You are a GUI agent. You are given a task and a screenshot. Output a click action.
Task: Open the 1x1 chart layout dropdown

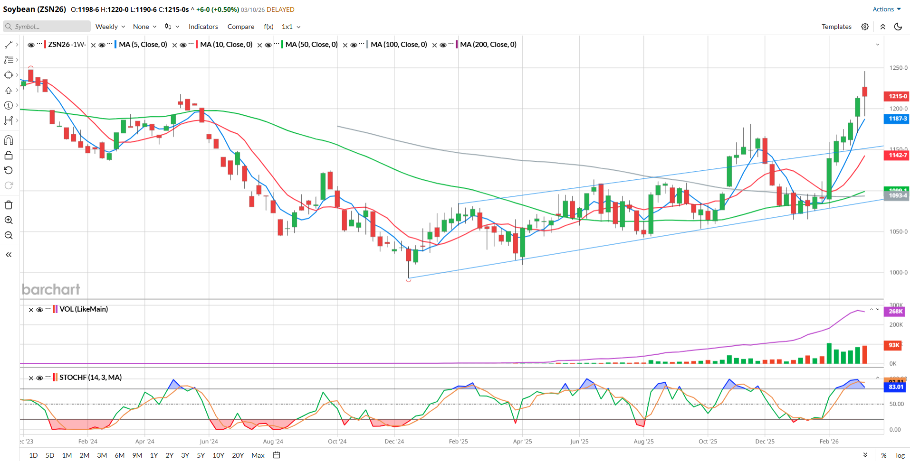point(291,27)
